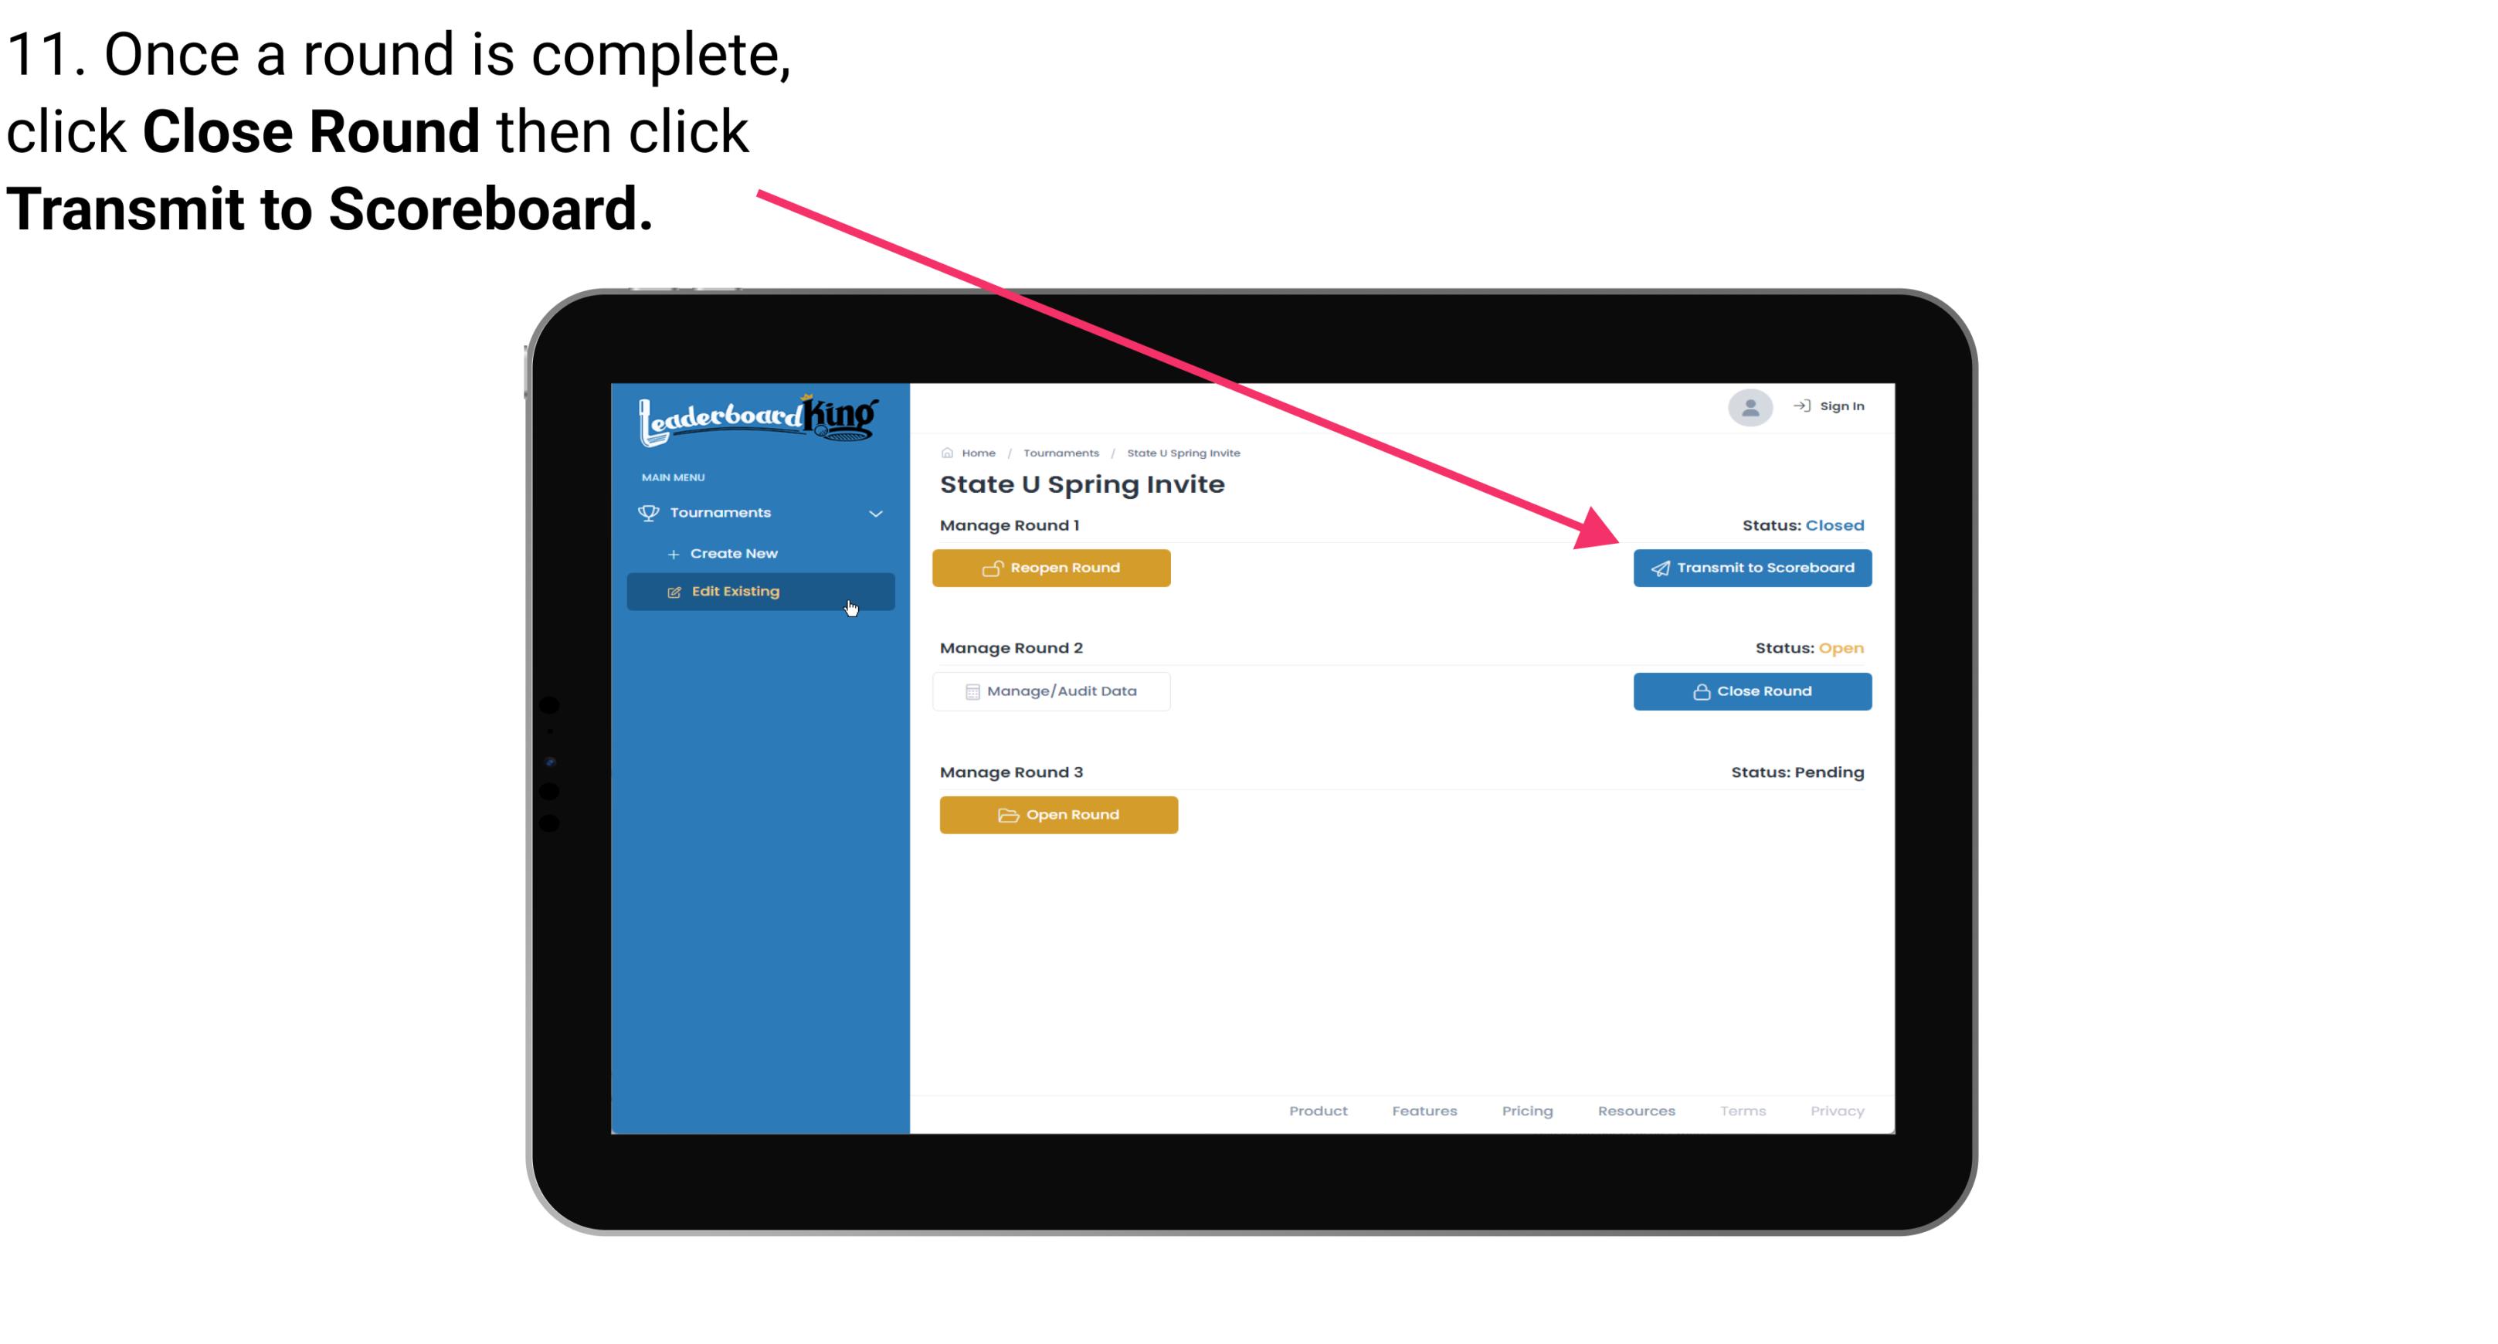Click the Close Round button for Round 2

pyautogui.click(x=1752, y=691)
